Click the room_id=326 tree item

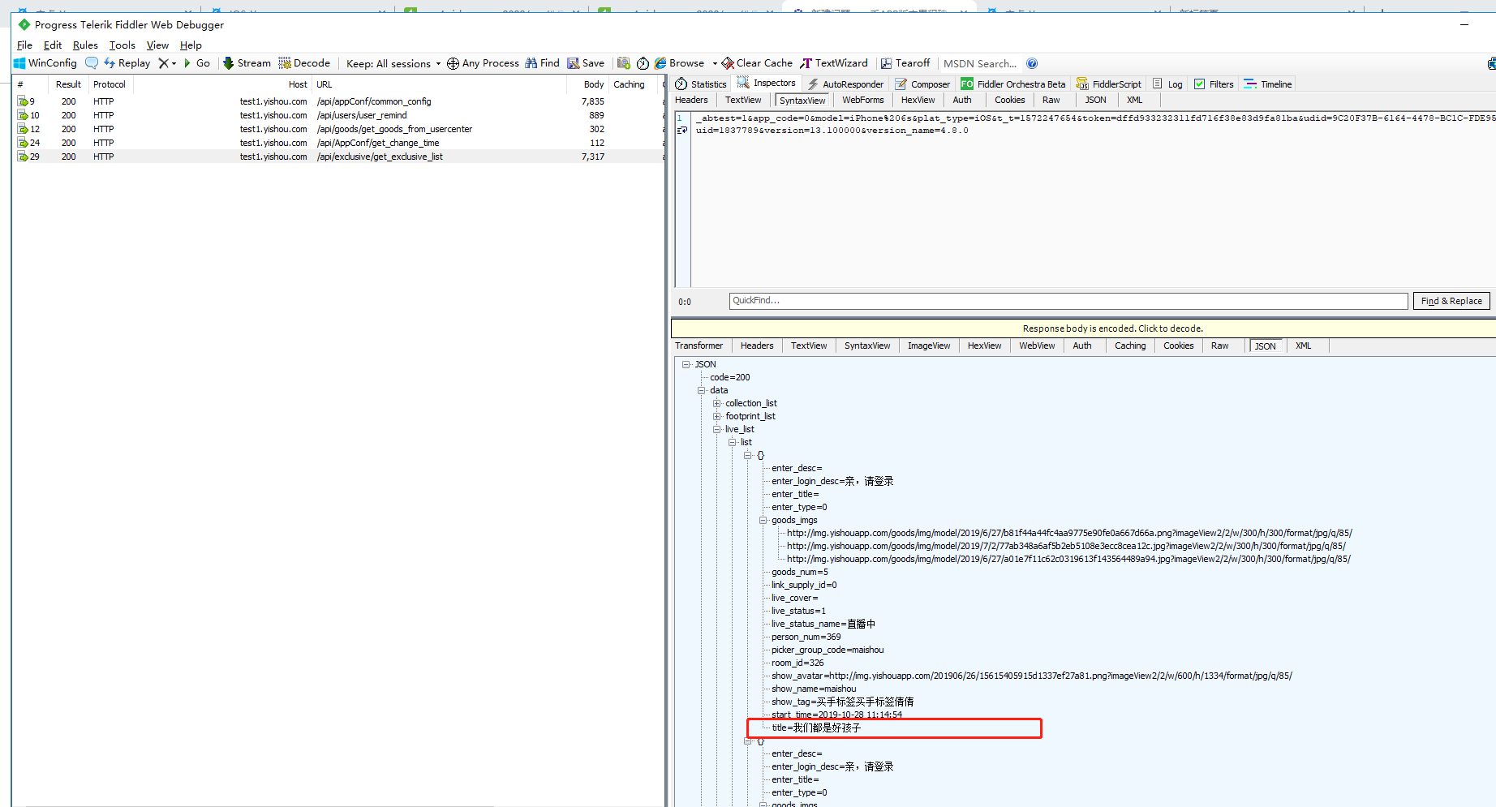(797, 663)
